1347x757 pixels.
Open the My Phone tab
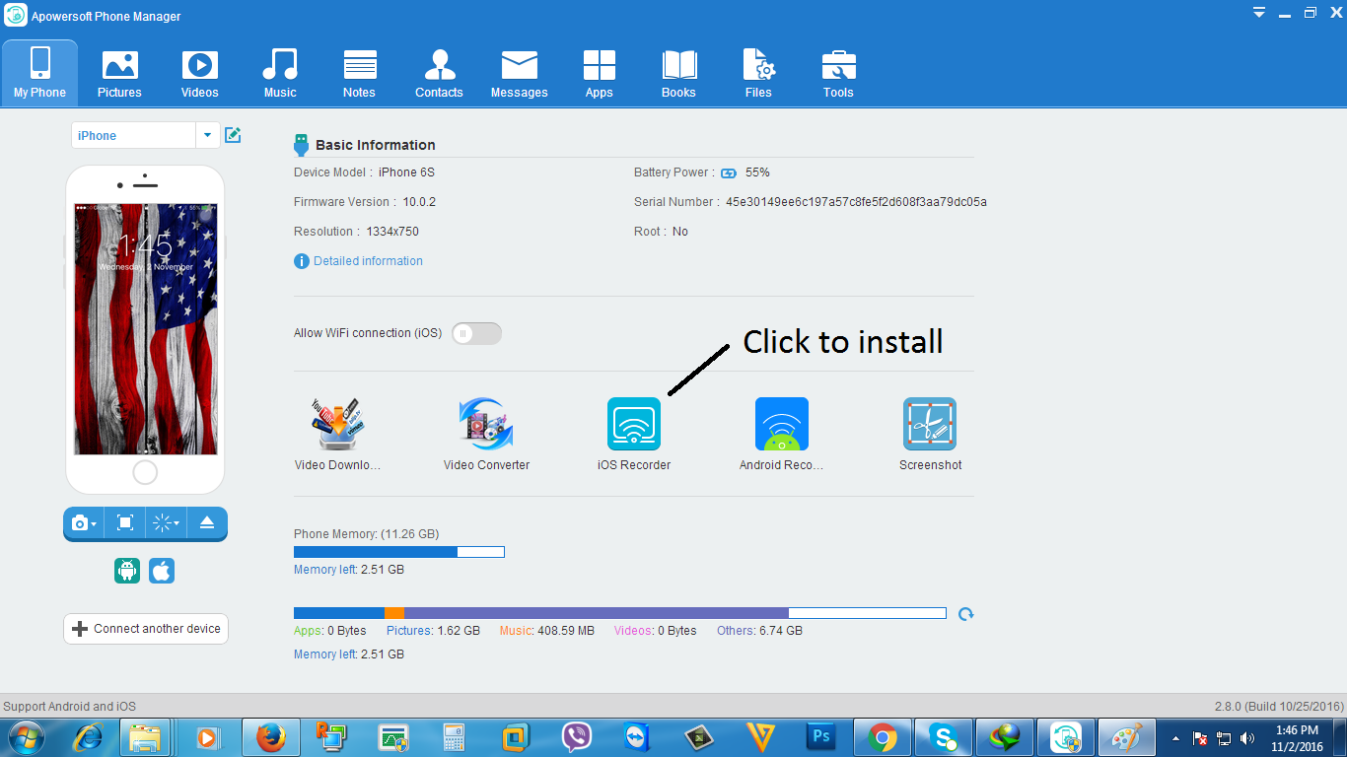[x=39, y=72]
